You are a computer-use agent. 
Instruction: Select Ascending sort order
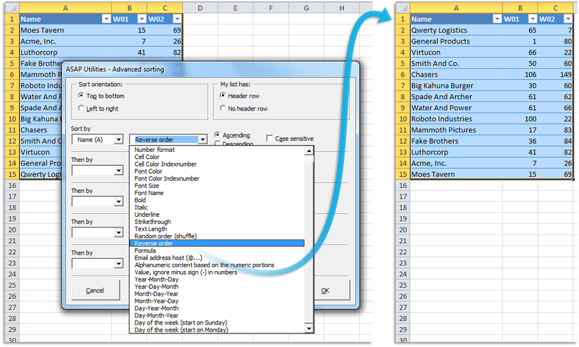[217, 135]
